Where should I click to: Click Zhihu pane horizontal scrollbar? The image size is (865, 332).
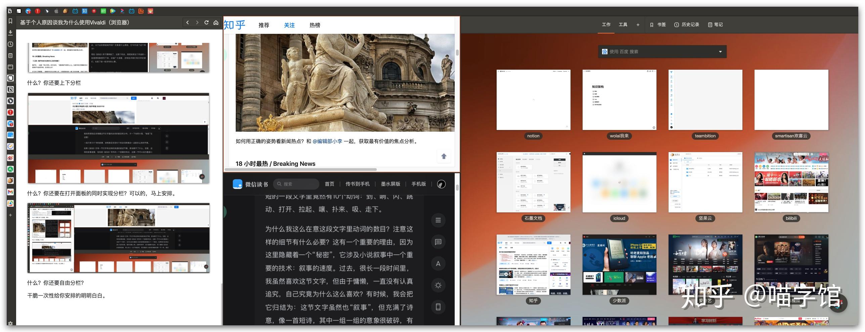(x=301, y=170)
